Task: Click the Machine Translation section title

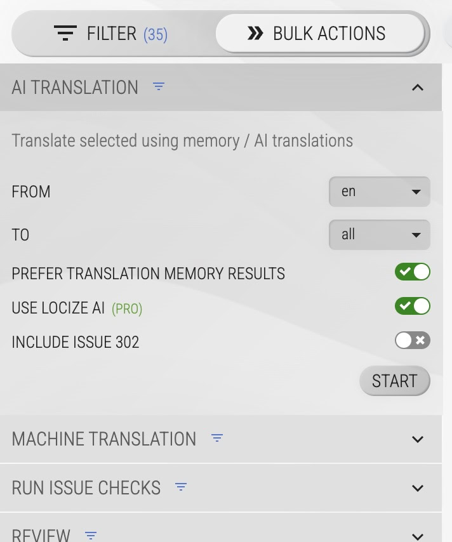Action: [x=104, y=439]
